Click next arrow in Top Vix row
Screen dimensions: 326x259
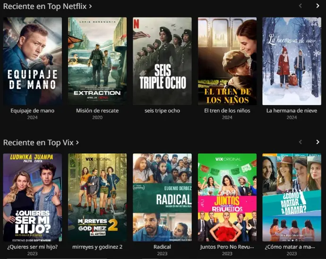click(317, 142)
